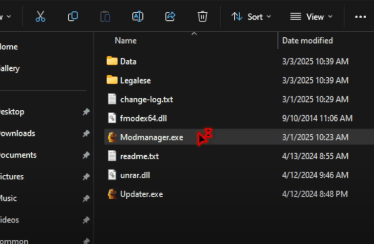Click the Delete trash can icon
The width and height of the screenshot is (374, 244).
point(203,17)
